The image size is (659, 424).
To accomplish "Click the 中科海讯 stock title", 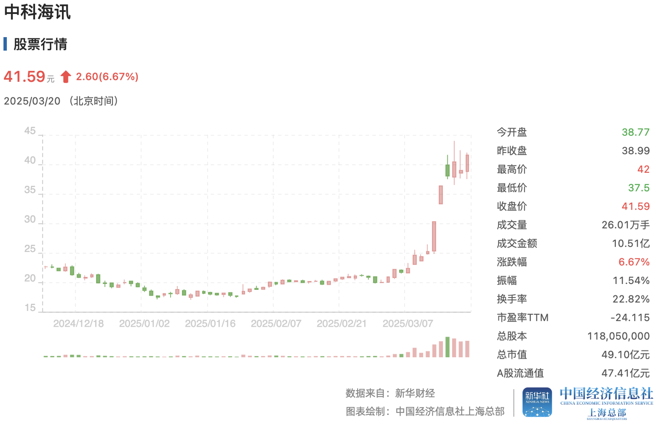I will click(37, 12).
